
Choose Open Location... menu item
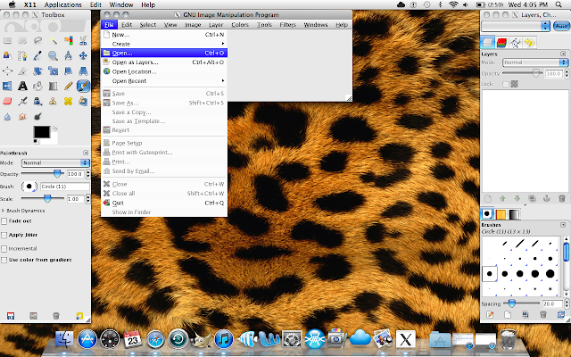pyautogui.click(x=164, y=71)
